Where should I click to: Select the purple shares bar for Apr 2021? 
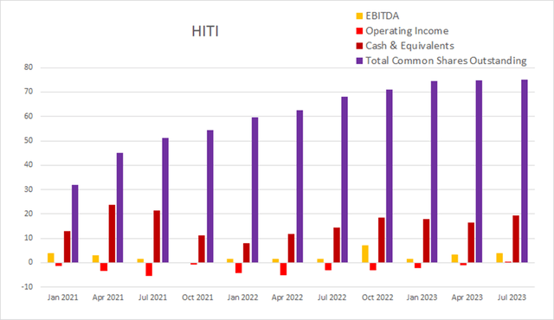tap(119, 208)
